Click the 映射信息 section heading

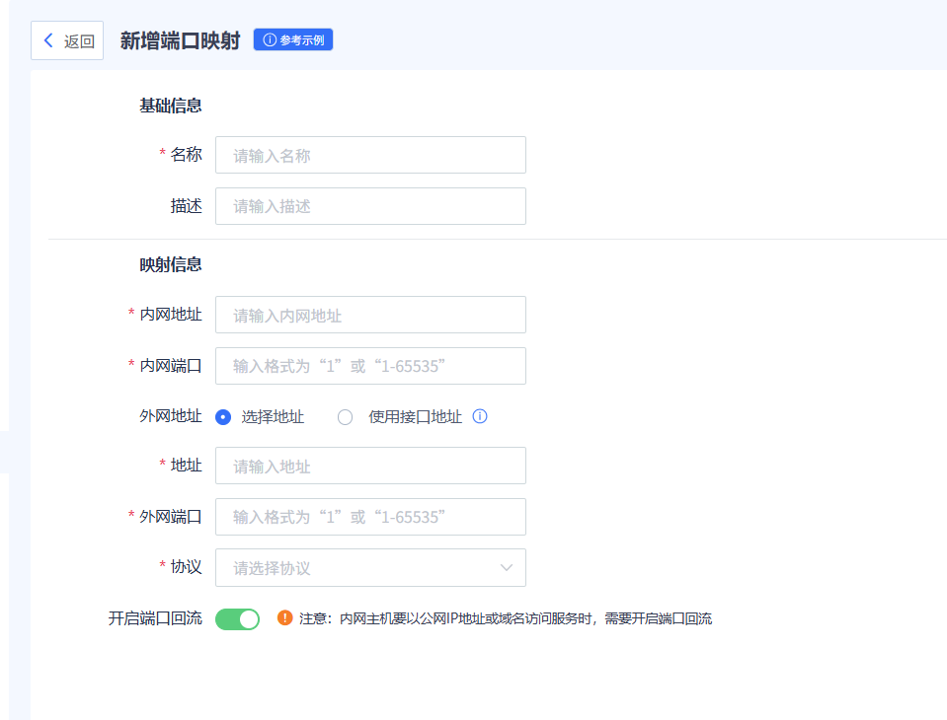[170, 264]
